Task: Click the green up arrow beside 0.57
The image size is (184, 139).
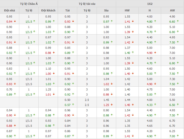Action: click(72, 105)
